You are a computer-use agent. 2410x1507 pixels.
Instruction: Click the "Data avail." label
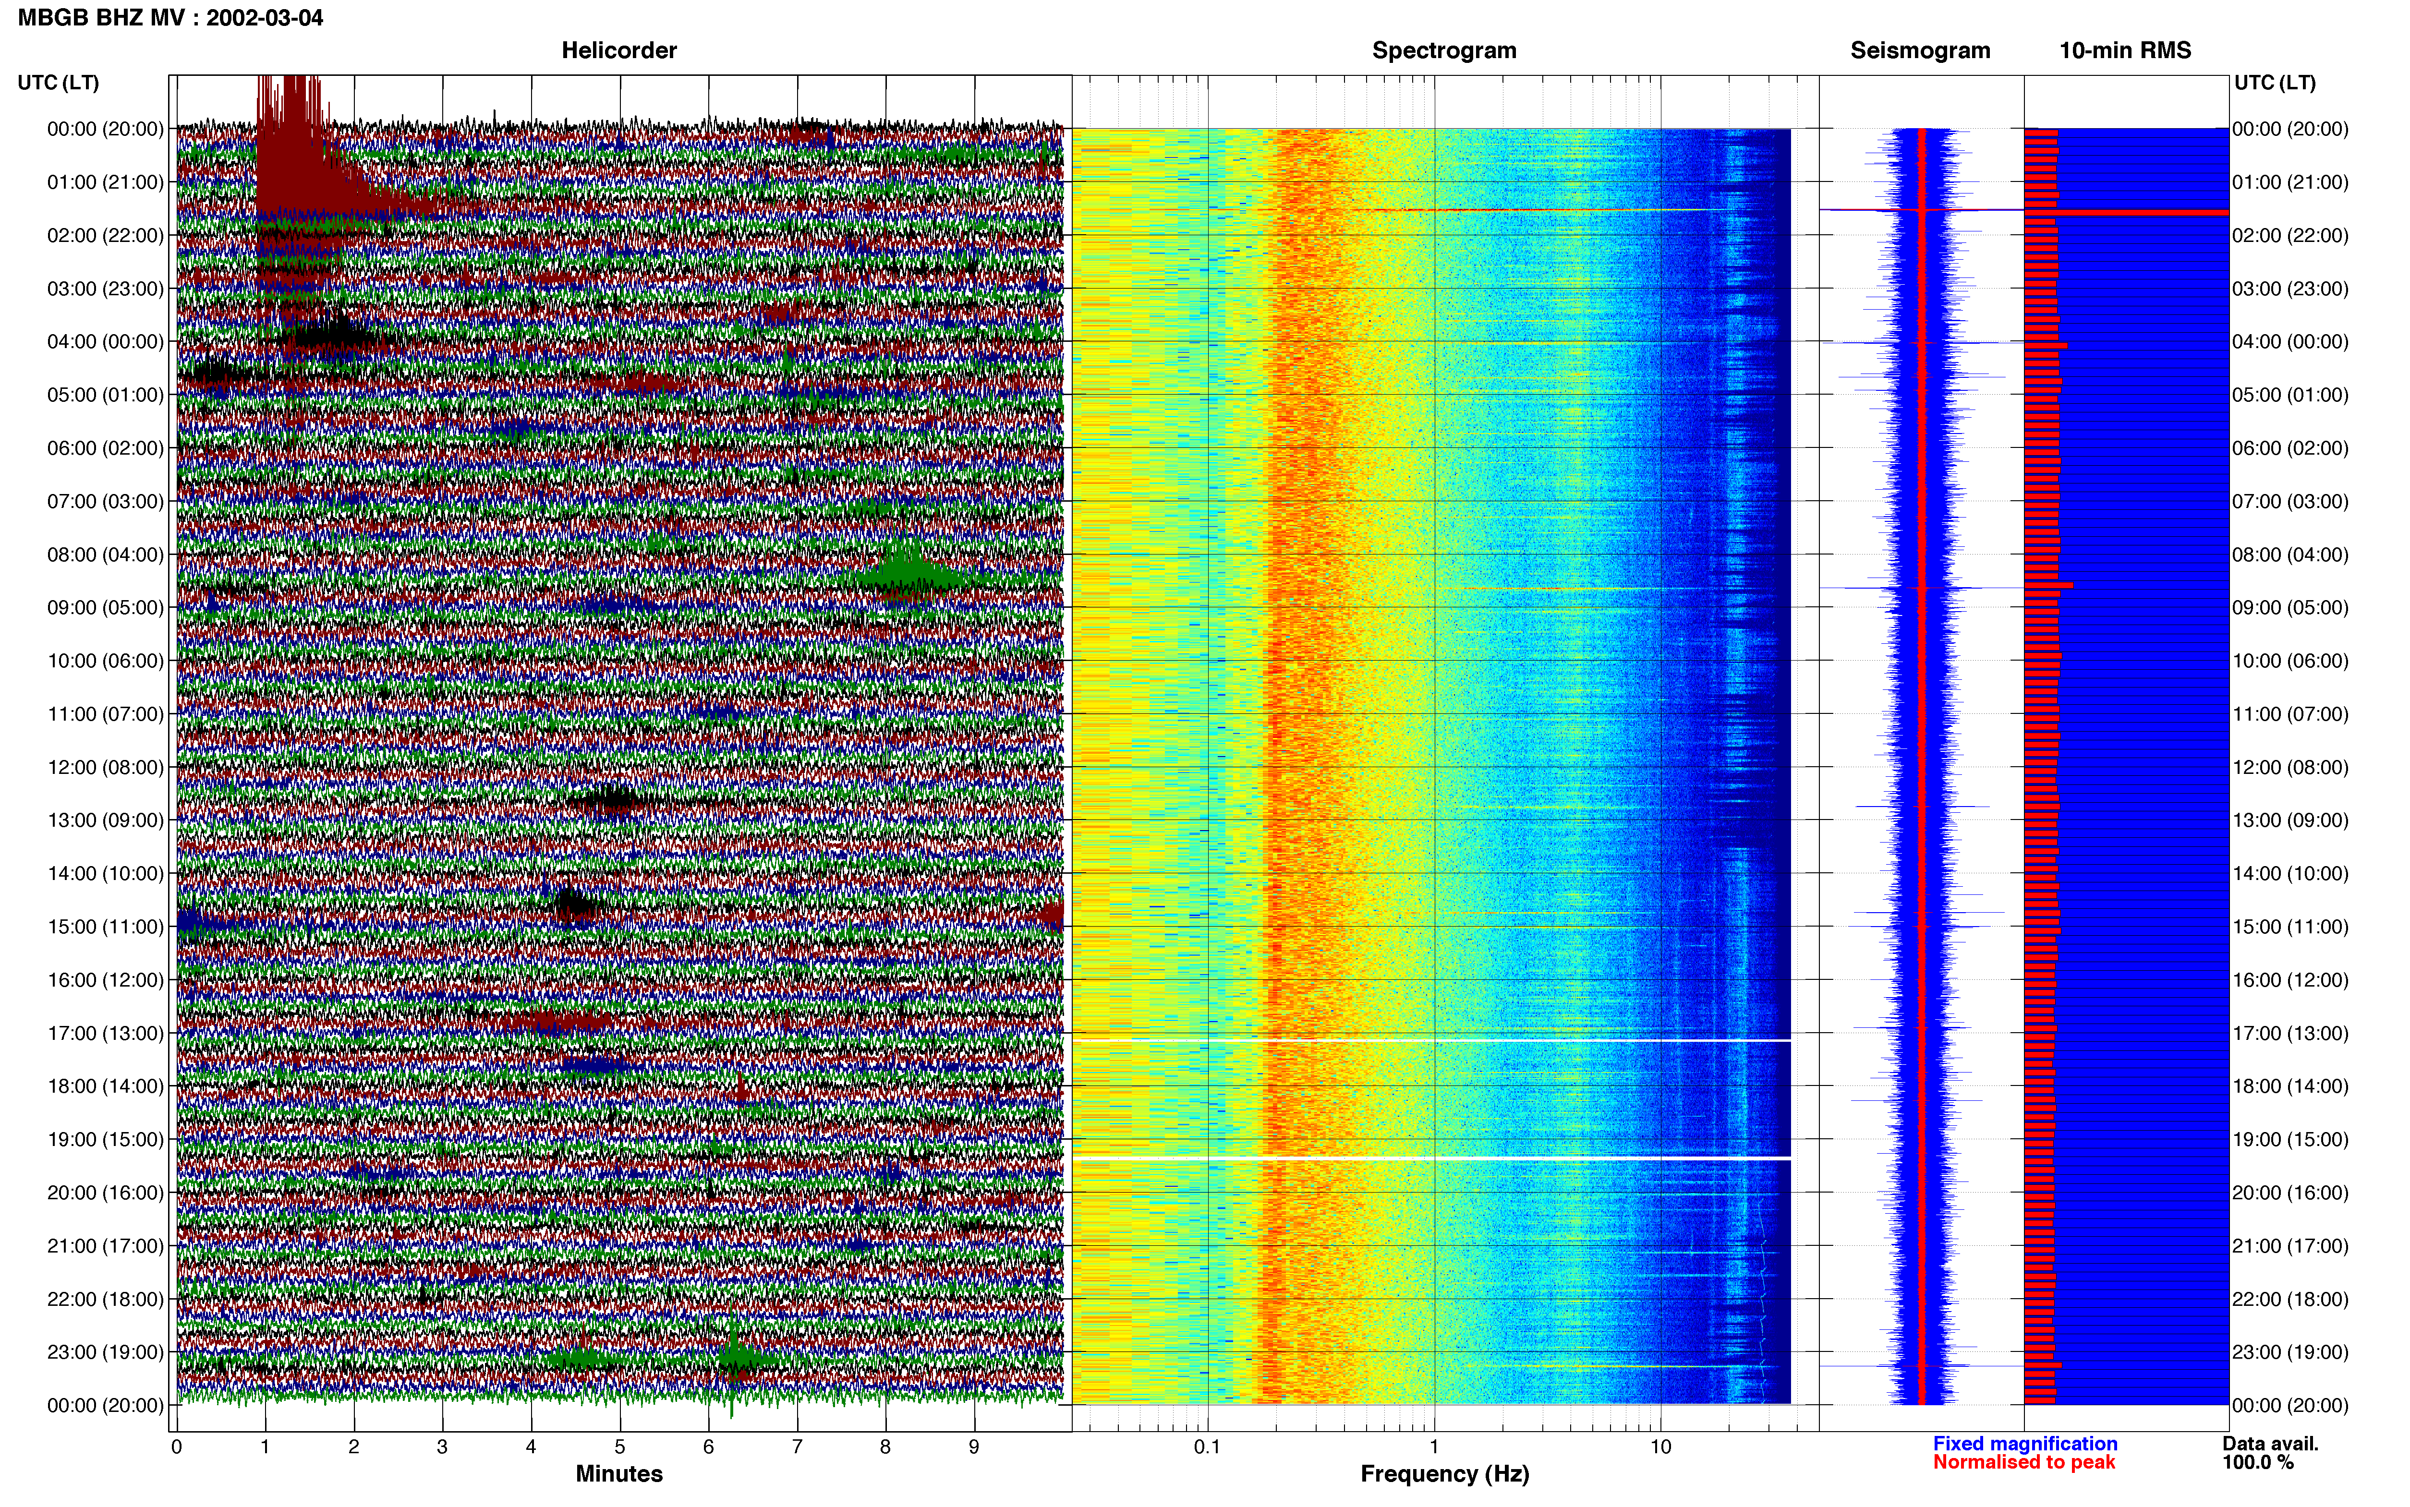2270,1443
